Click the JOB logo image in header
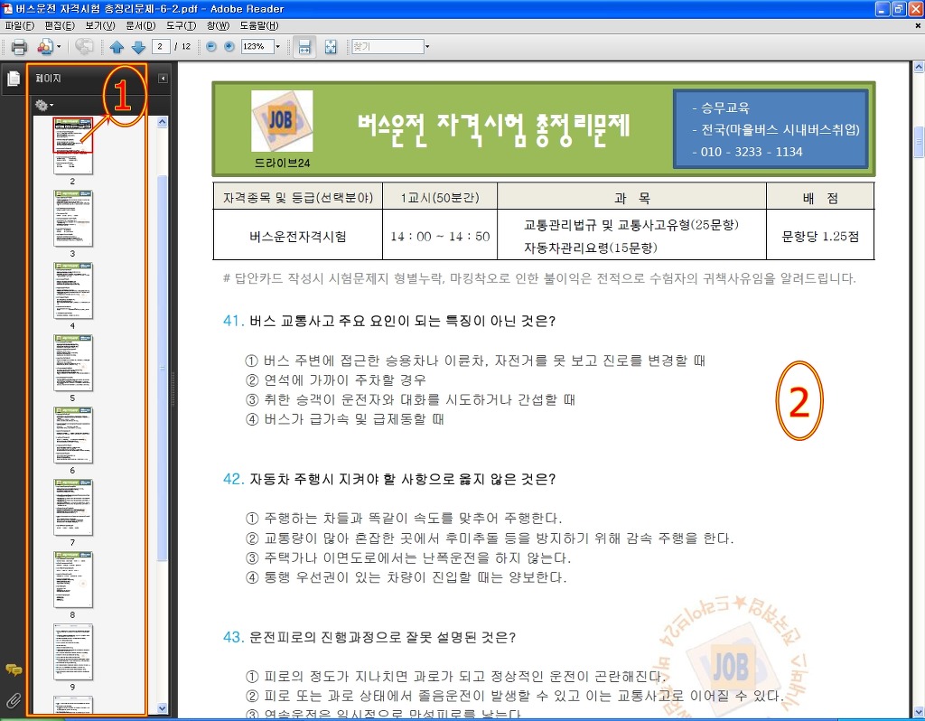This screenshot has width=925, height=721. tap(282, 121)
